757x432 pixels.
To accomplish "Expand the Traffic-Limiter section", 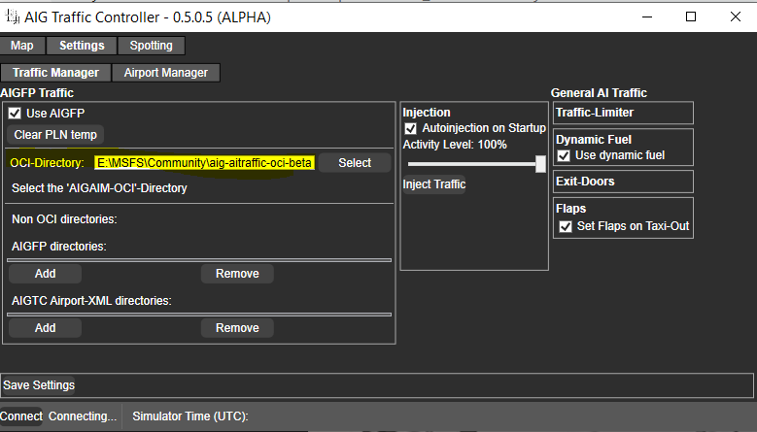I will point(623,113).
